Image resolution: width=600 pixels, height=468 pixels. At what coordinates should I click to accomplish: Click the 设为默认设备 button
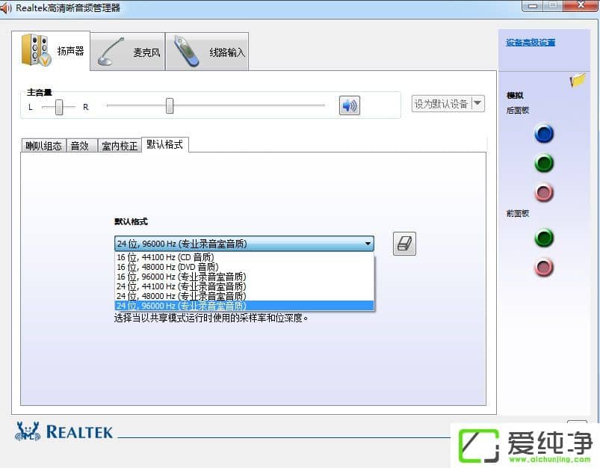click(442, 102)
